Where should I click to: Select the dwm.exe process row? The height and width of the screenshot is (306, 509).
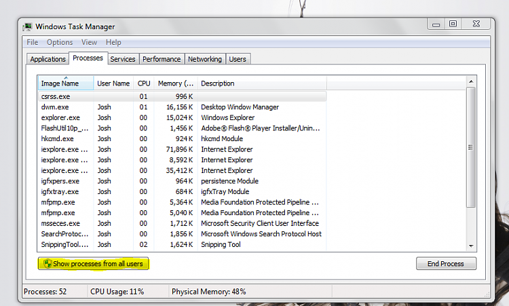tap(182, 107)
